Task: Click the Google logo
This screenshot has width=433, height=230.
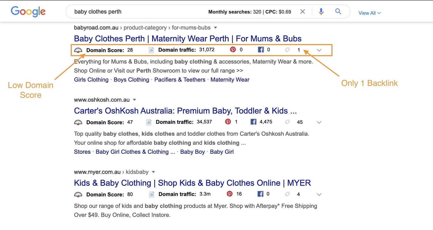Action: 28,12
